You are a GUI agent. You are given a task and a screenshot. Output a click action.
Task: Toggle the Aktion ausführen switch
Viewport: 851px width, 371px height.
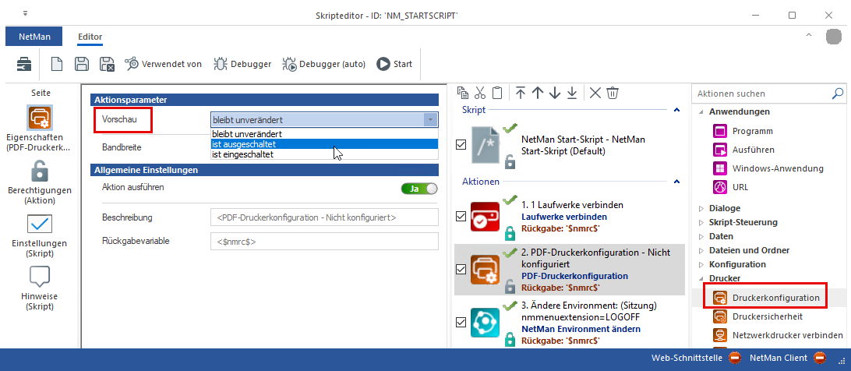click(x=419, y=188)
